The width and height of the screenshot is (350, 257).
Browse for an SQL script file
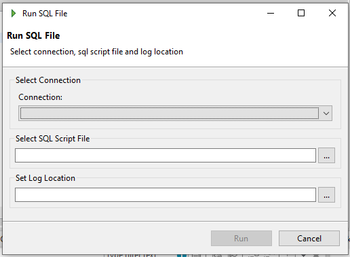[x=326, y=156]
